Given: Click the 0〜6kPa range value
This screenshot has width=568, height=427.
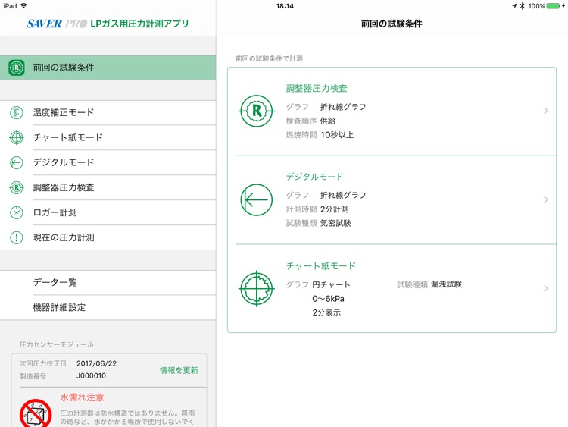Looking at the screenshot, I should (328, 299).
